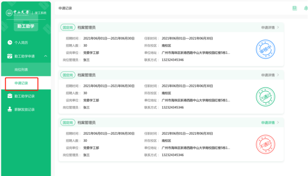Click the green 已通过 status stamp
The height and width of the screenshot is (176, 308).
coord(265,97)
